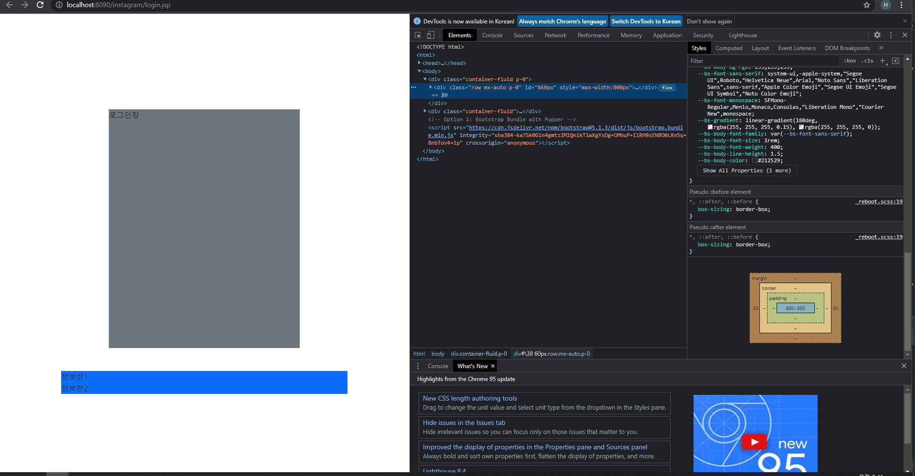Open first _reboot.scss:19 source link
This screenshot has height=476, width=915.
point(879,201)
